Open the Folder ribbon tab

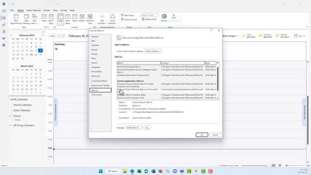click(47, 10)
